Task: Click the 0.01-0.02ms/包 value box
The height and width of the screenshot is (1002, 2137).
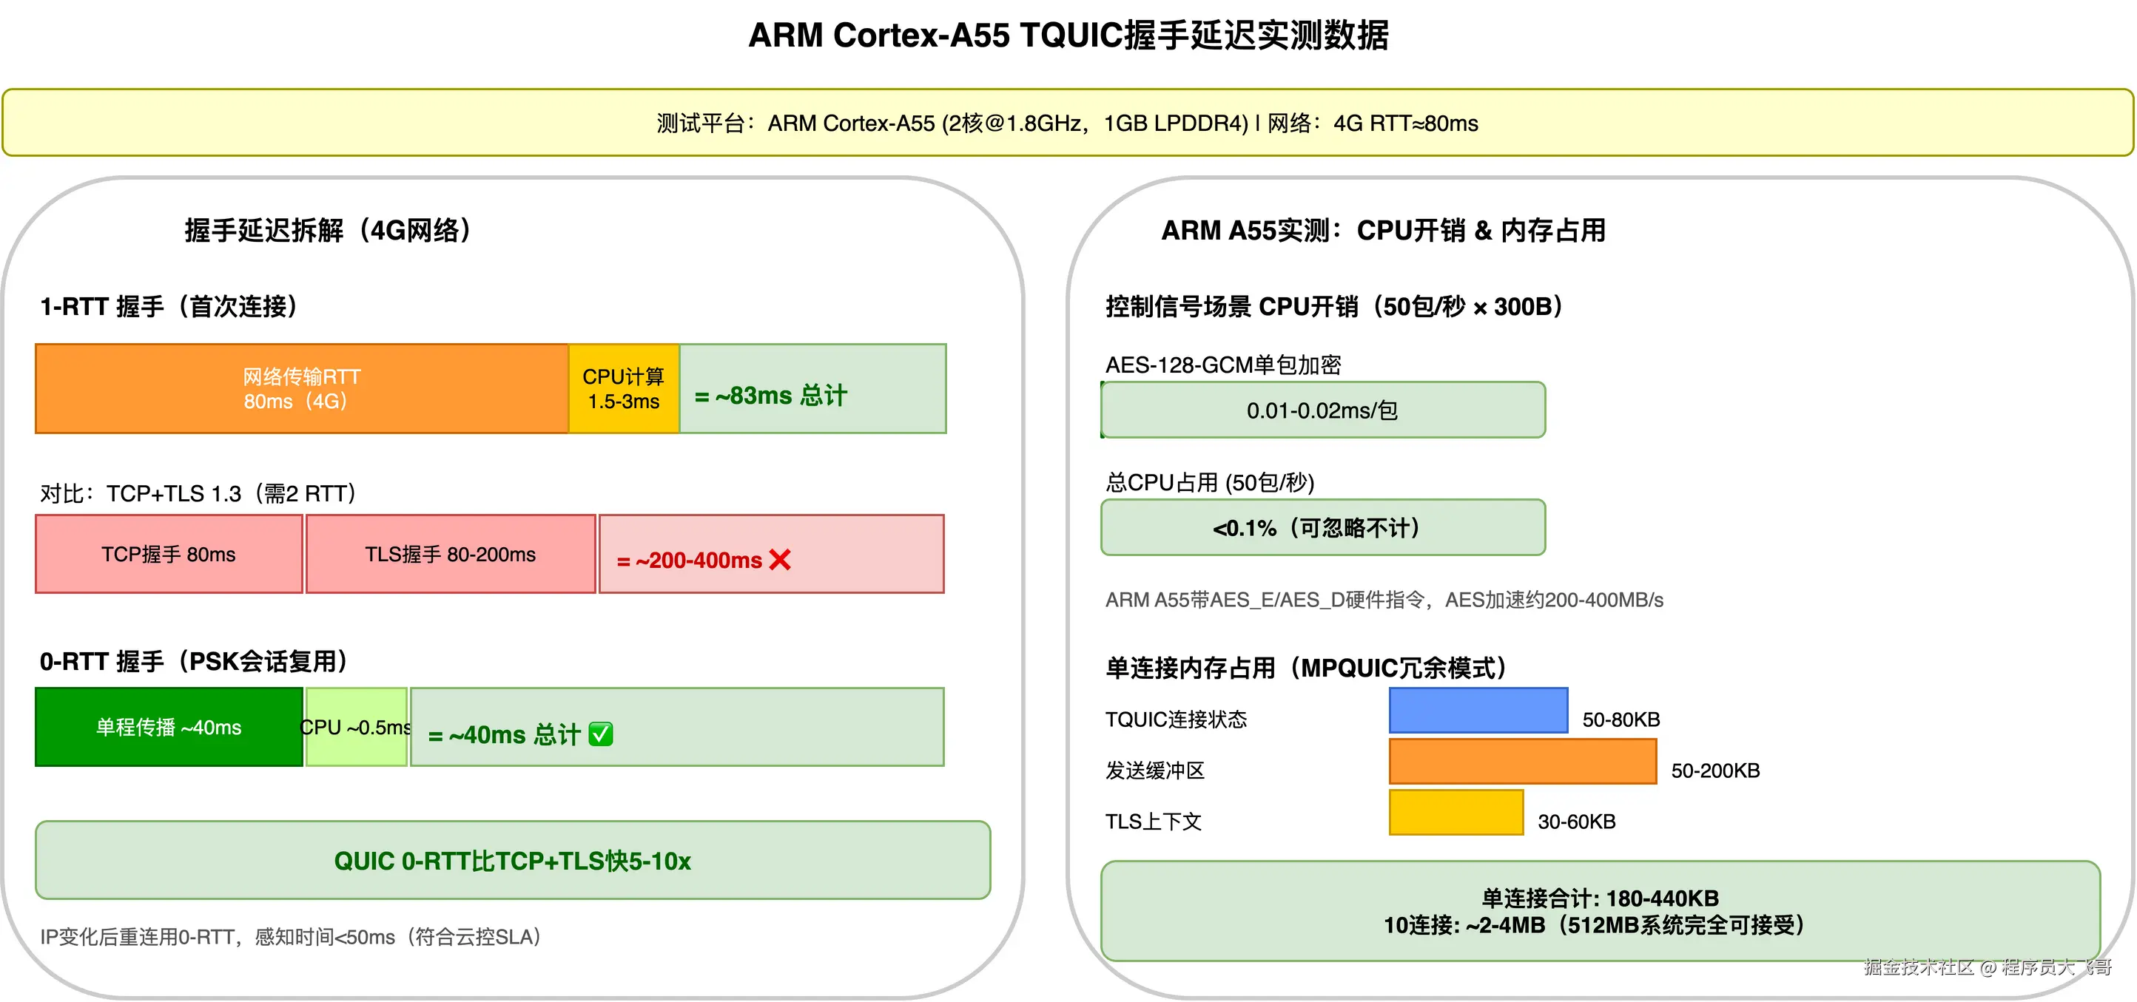Action: (x=1322, y=410)
